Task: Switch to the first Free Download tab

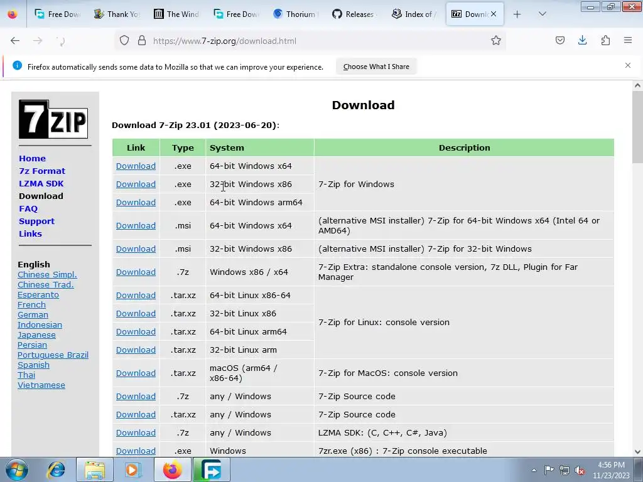Action: [x=57, y=14]
